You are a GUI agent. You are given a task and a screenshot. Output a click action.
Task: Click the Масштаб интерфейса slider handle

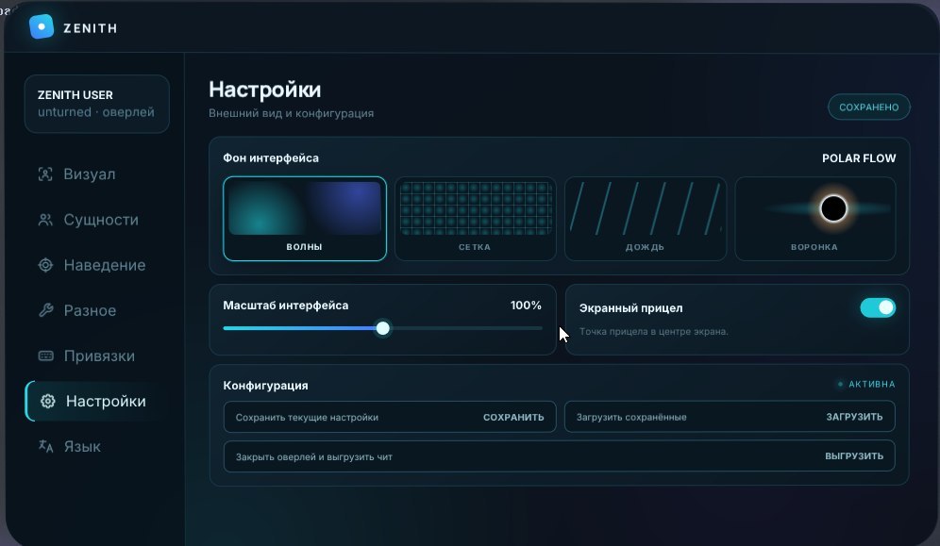click(x=382, y=328)
